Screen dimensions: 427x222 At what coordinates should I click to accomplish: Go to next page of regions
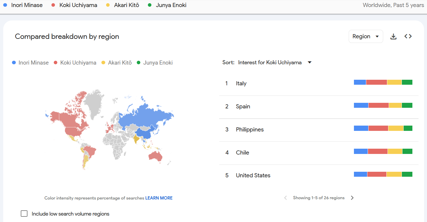[x=352, y=198]
